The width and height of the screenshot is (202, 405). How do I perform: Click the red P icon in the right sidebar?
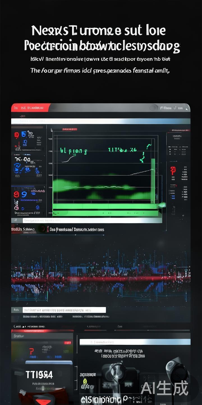click(x=173, y=170)
